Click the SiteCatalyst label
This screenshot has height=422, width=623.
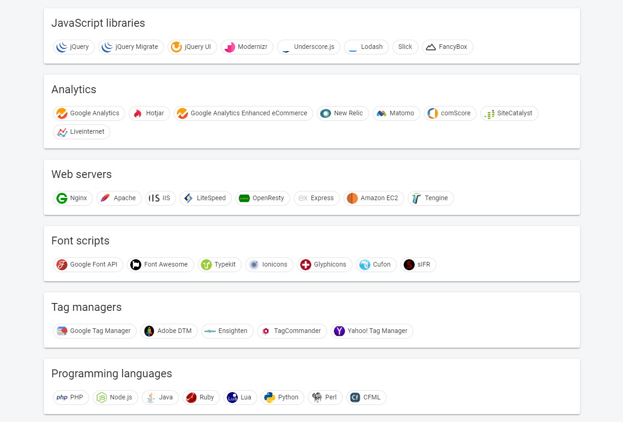coord(514,113)
